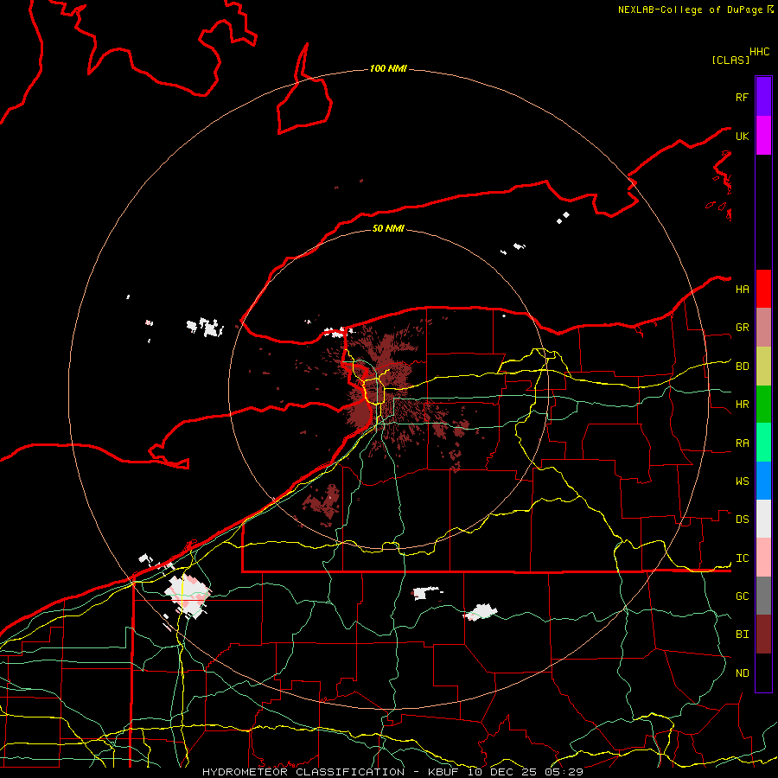Click the 'GR' legend label text
Image resolution: width=778 pixels, height=778 pixels.
(742, 328)
